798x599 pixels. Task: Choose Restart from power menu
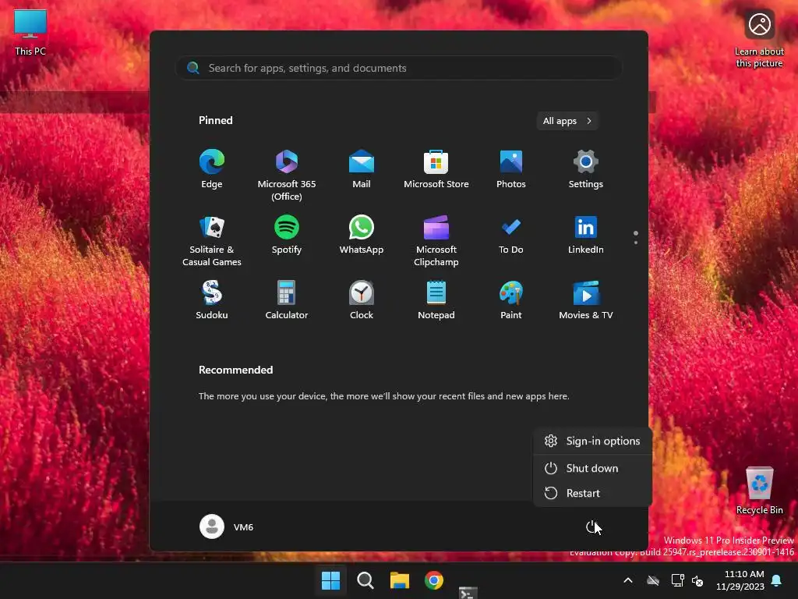tap(592, 493)
